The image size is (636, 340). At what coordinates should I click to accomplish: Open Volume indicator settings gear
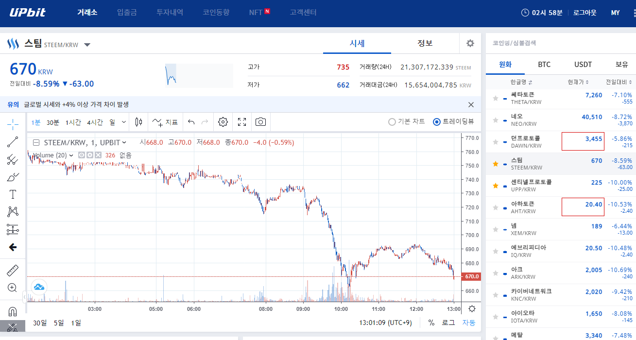90,155
